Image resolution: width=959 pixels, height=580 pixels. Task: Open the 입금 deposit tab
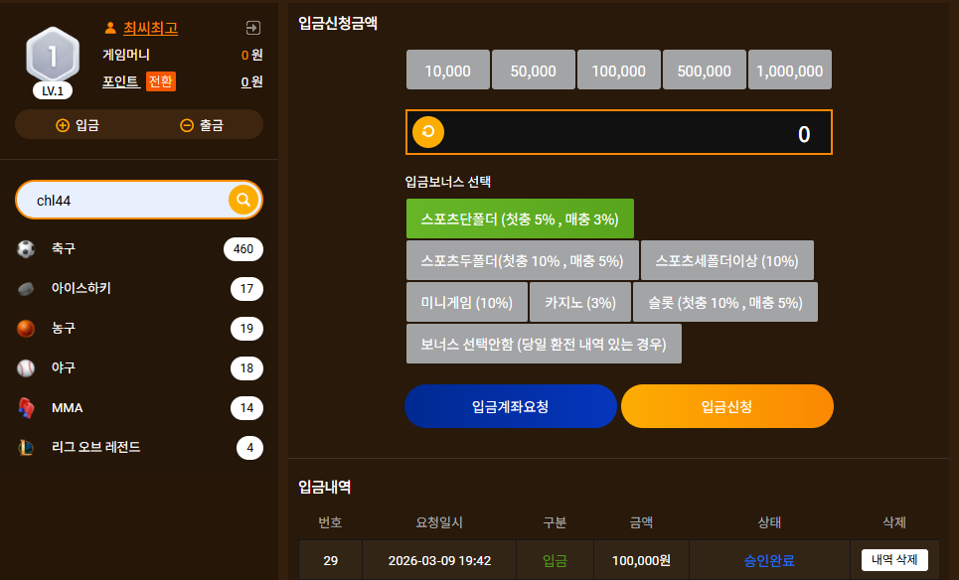[x=78, y=125]
